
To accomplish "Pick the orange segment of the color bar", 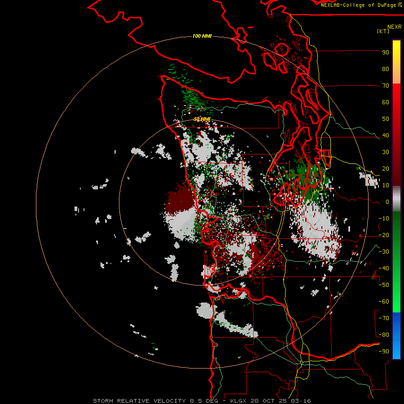I will coord(396,75).
